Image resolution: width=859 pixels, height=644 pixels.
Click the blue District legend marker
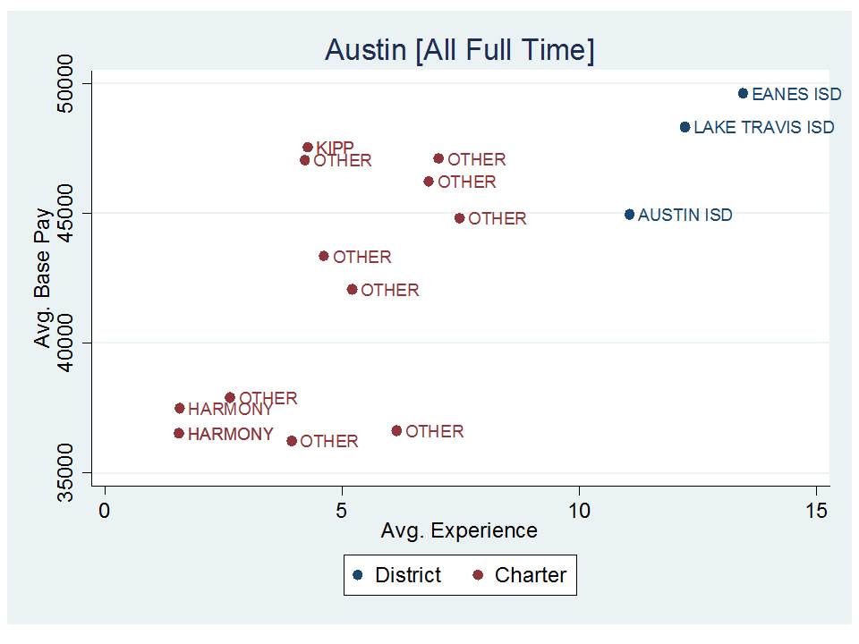[359, 575]
